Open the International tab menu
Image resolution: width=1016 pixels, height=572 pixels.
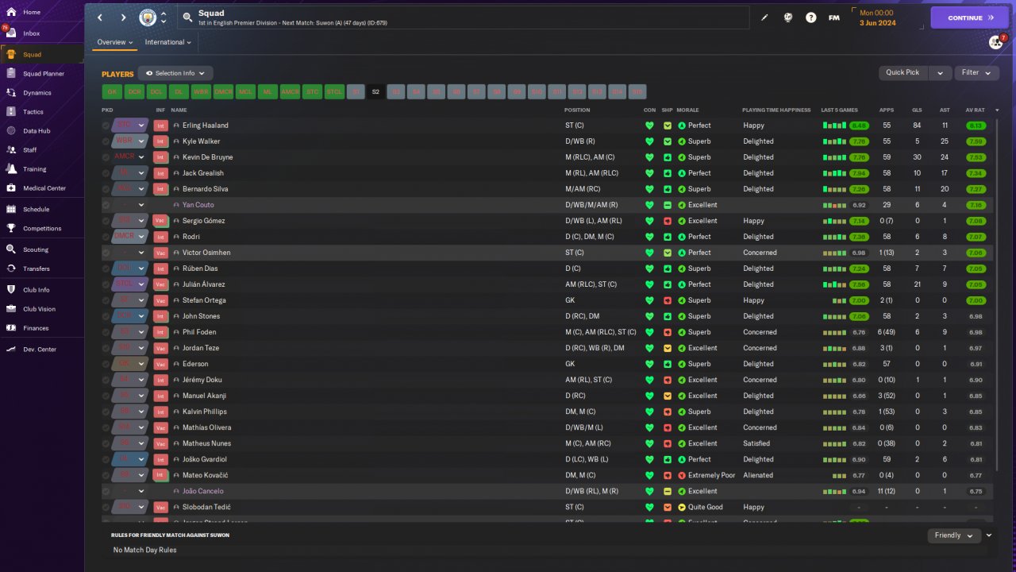pos(168,42)
